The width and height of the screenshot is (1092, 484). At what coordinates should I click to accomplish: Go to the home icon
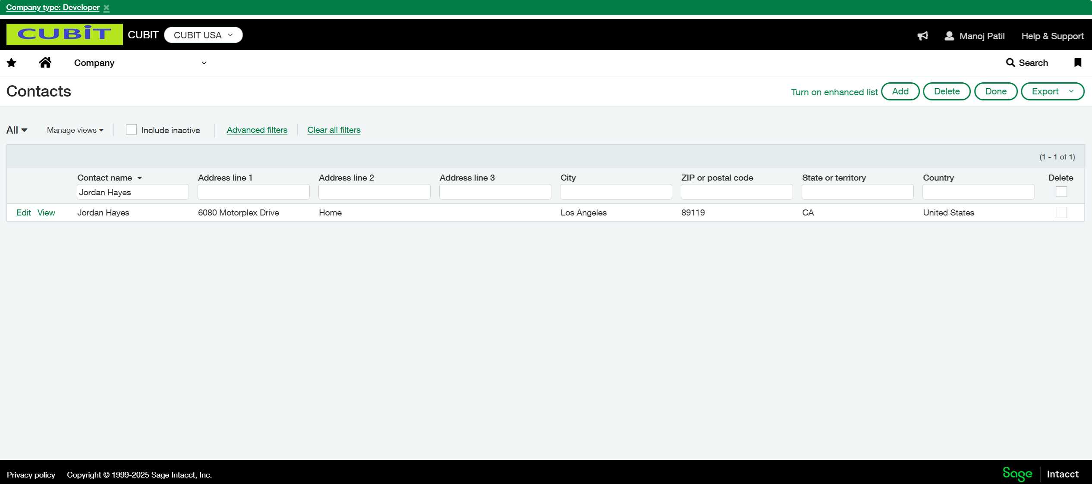tap(45, 63)
